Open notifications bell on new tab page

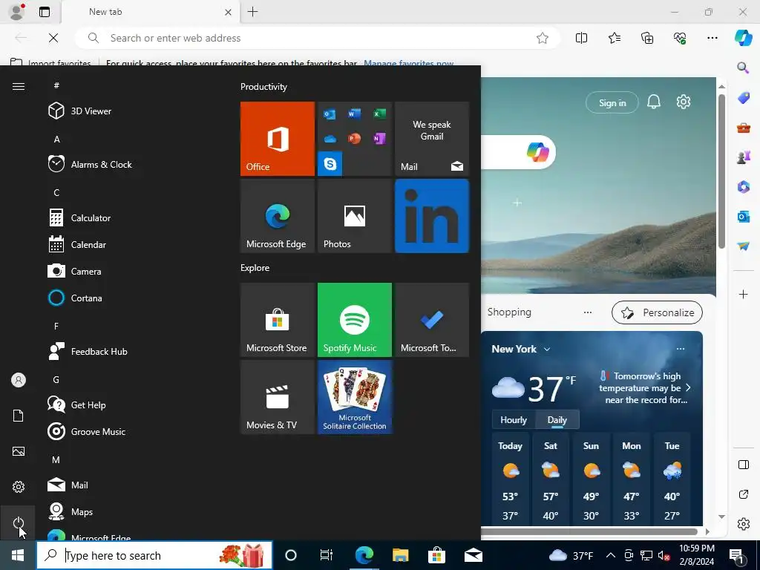pos(653,102)
